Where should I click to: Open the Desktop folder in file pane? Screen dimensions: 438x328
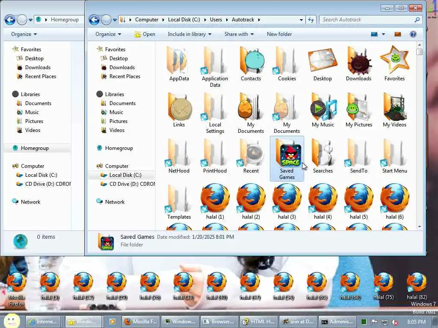(x=323, y=64)
